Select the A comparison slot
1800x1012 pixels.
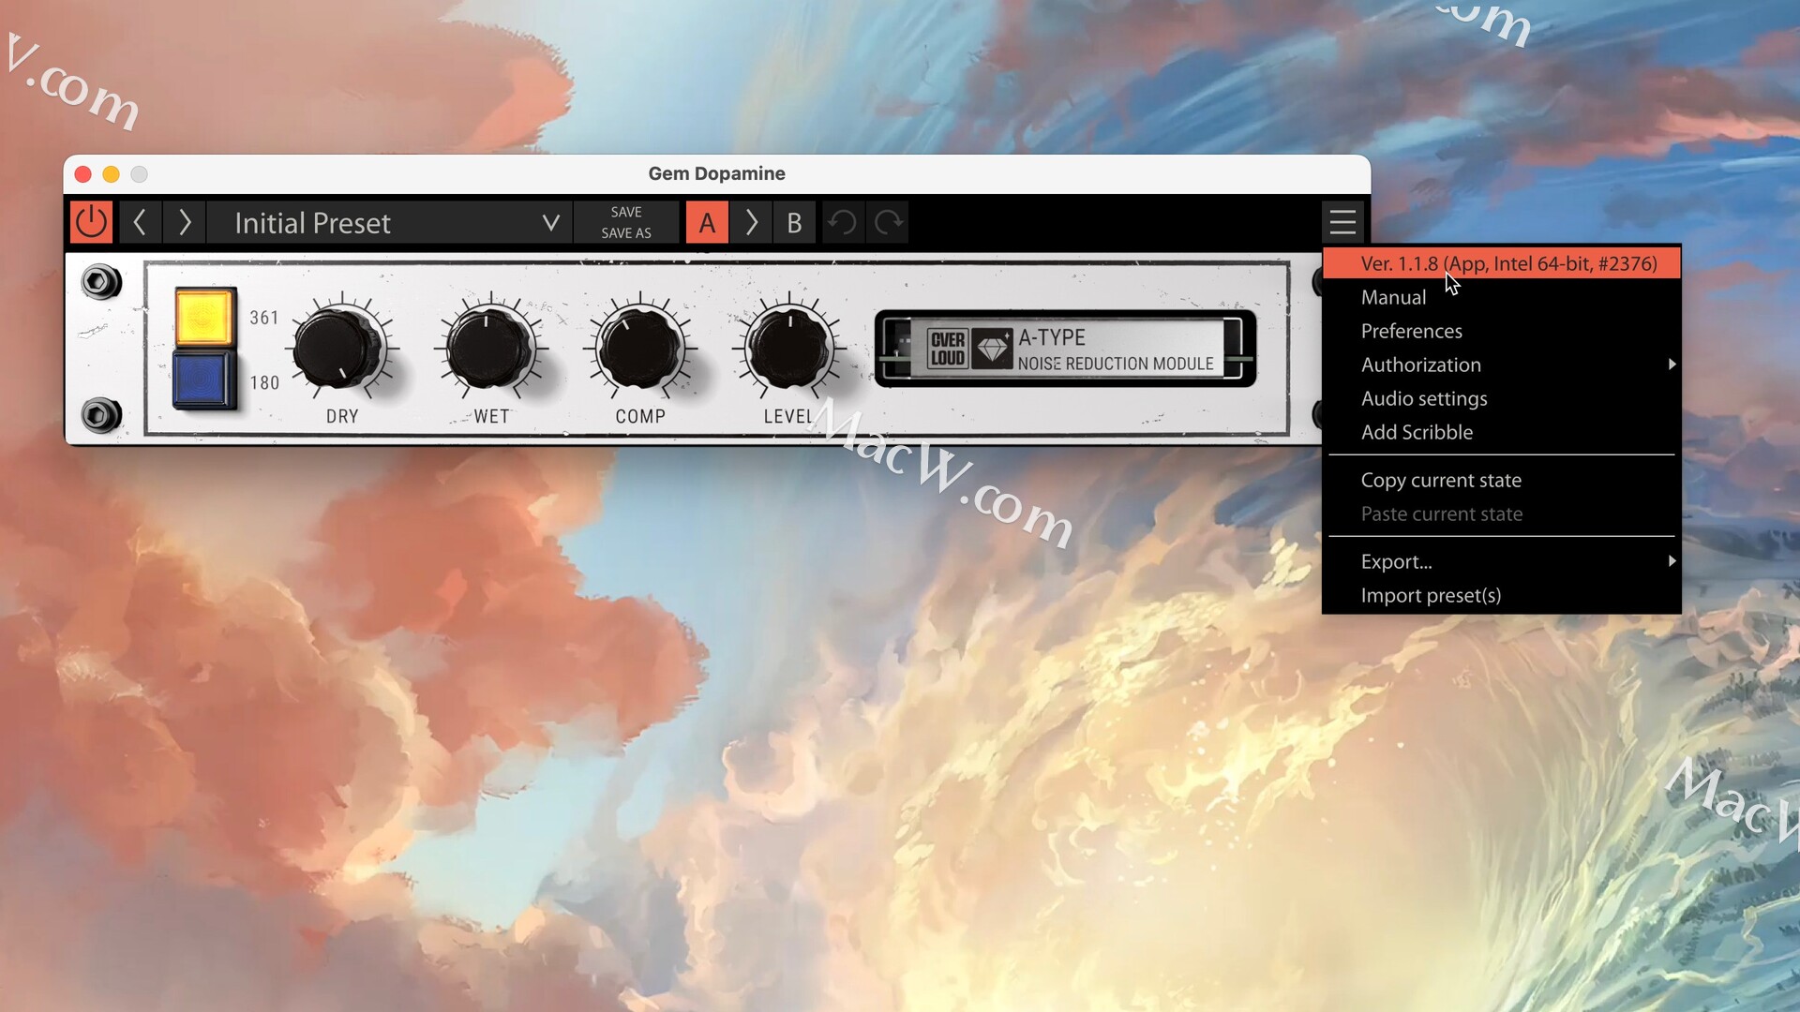pyautogui.click(x=707, y=223)
